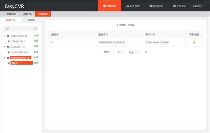Switch to the first gray sub-tab 视频预览
210x133 pixels.
pos(12,14)
